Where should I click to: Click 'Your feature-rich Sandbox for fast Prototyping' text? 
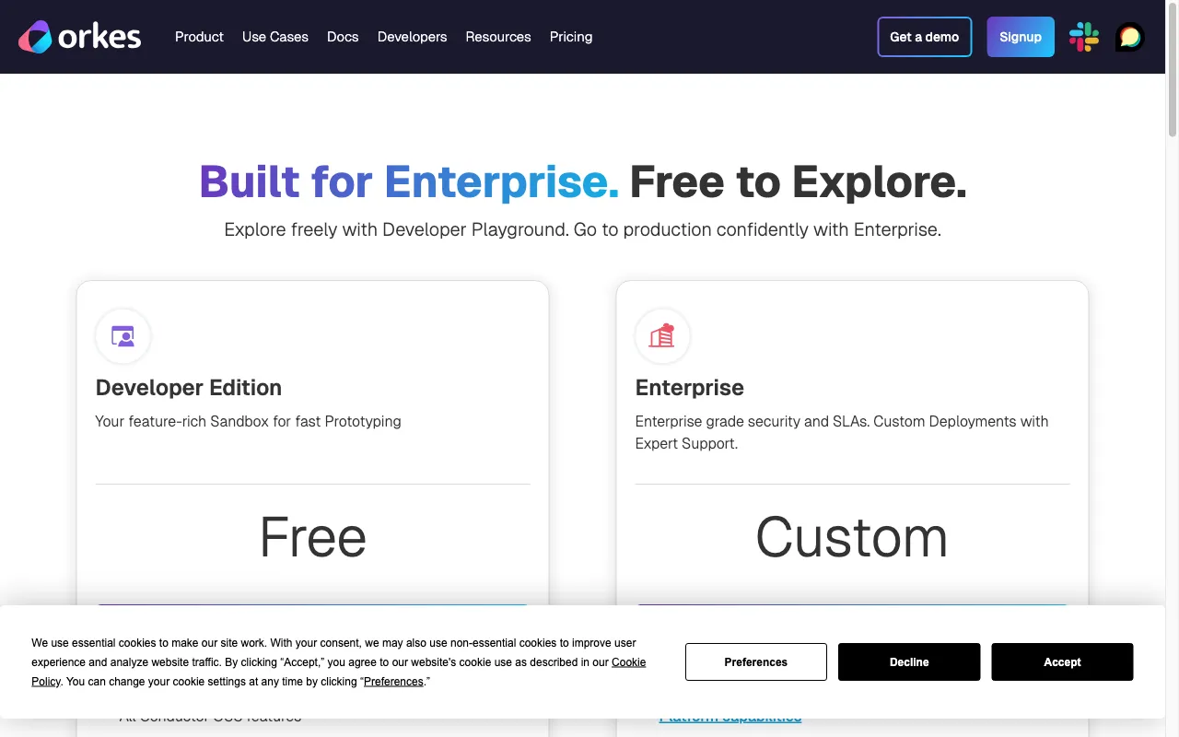click(249, 421)
